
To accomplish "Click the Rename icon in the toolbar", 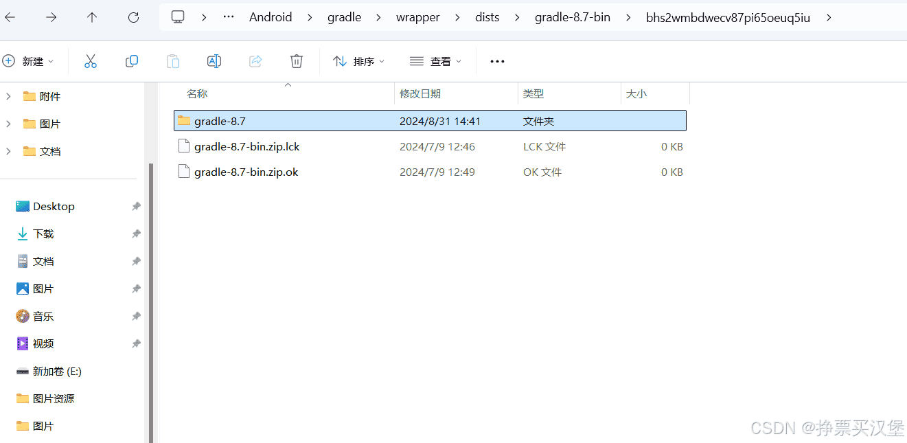I will (x=214, y=60).
